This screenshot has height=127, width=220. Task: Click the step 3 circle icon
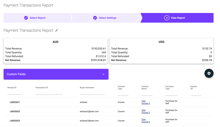click(x=167, y=18)
